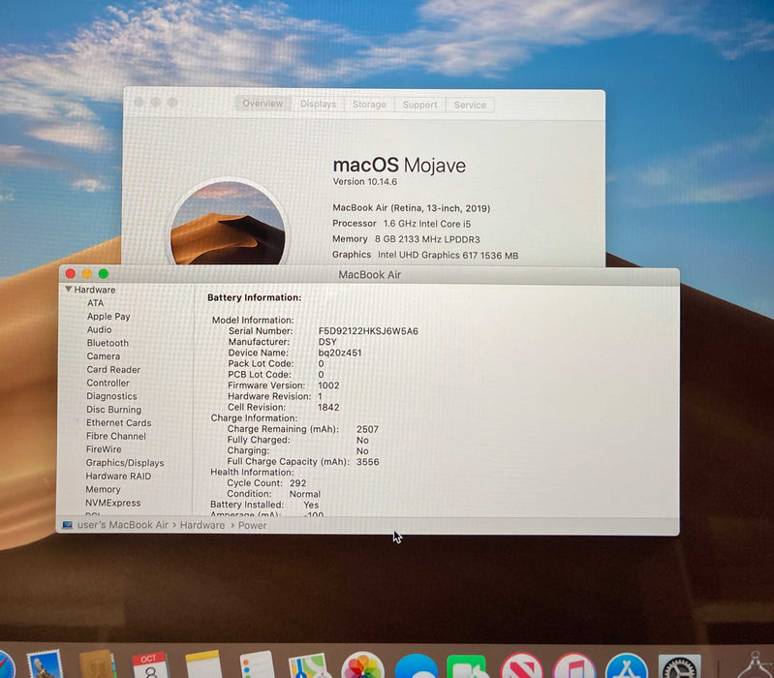This screenshot has height=678, width=774.
Task: Click Hardware in the bottom path bar
Action: coord(201,525)
